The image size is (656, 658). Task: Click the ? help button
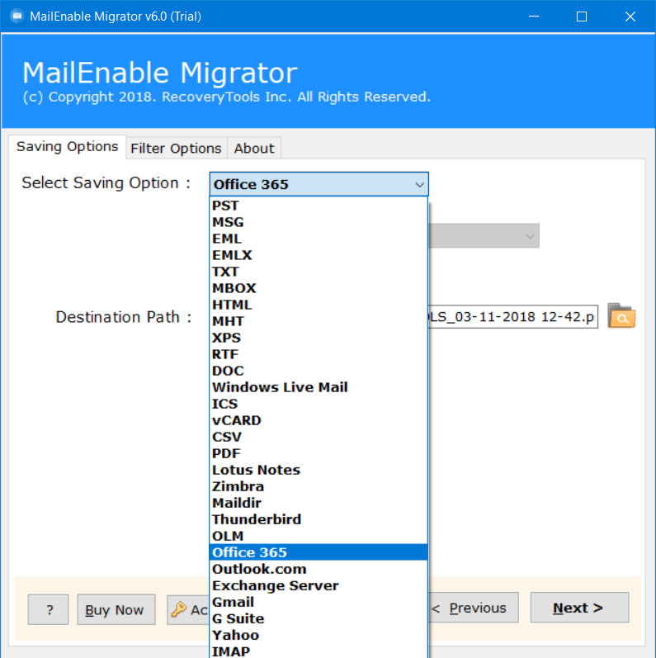pyautogui.click(x=49, y=609)
